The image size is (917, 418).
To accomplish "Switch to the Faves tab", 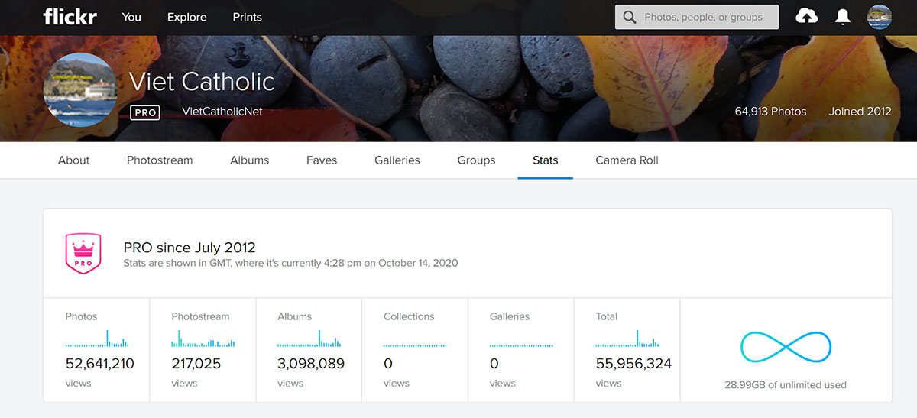I will click(x=322, y=160).
